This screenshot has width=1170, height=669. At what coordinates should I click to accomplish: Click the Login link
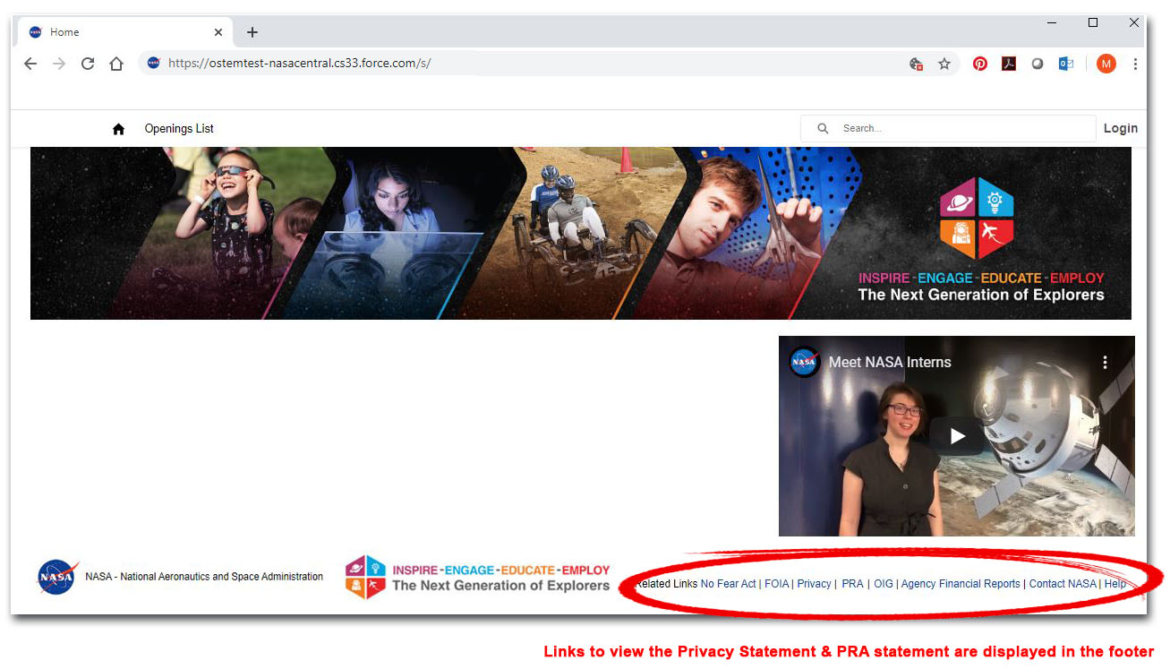(1121, 129)
